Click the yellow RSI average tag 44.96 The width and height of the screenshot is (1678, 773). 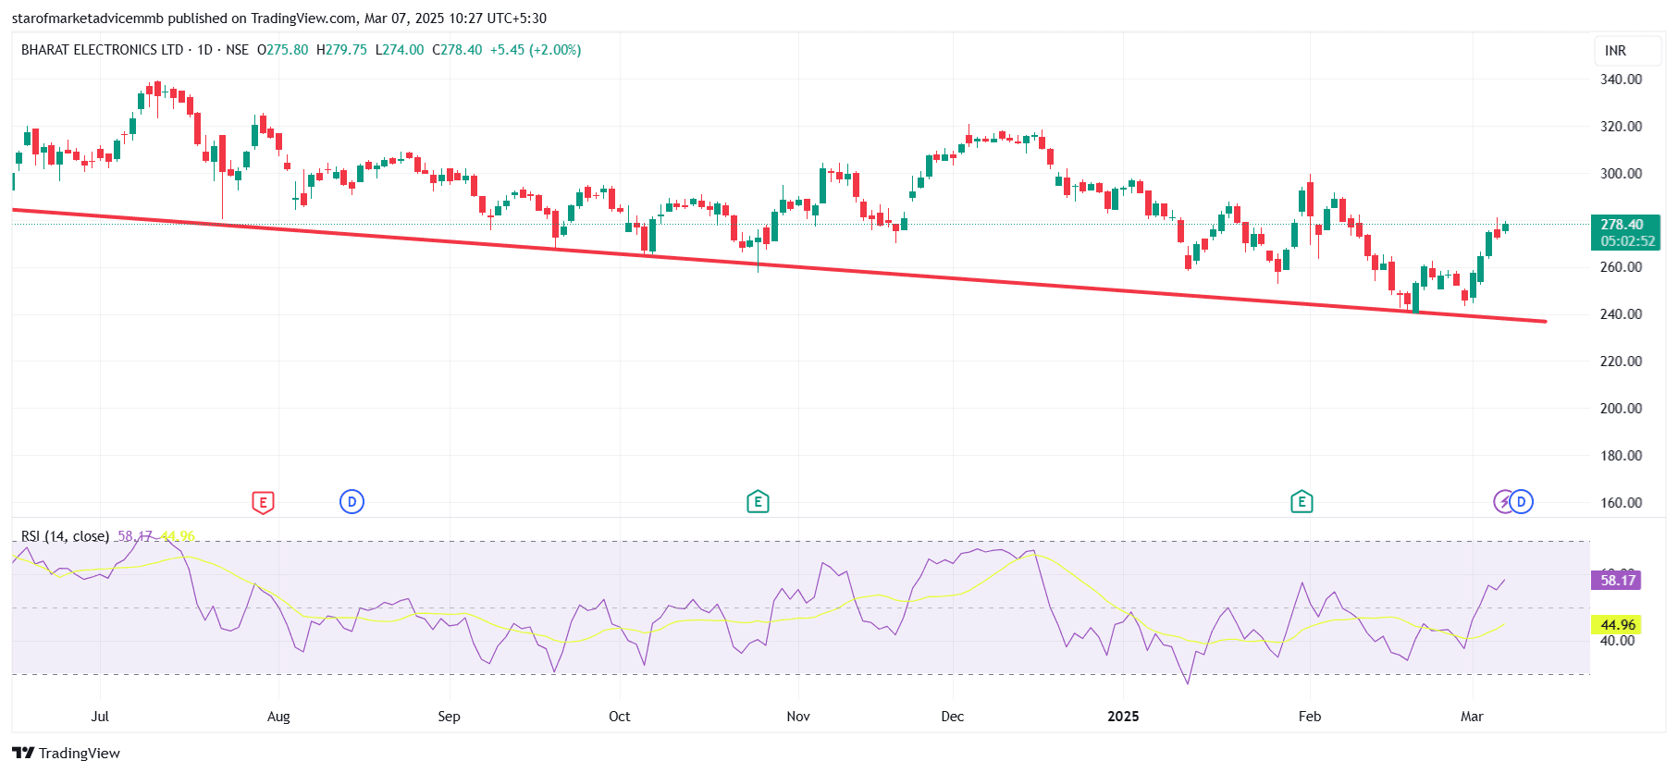(1616, 625)
